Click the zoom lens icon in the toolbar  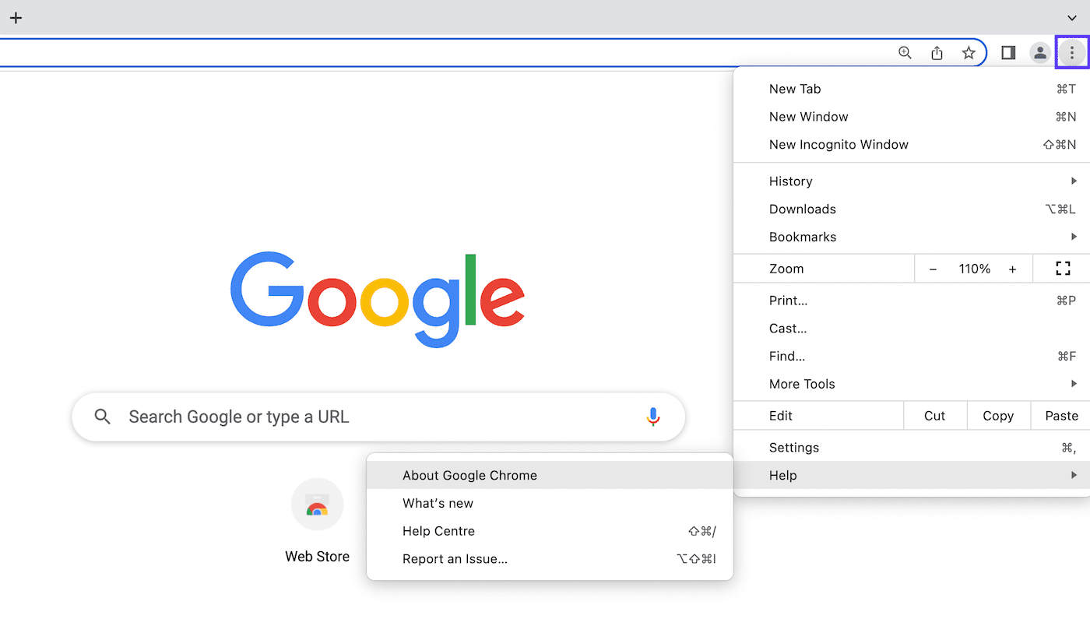click(905, 52)
